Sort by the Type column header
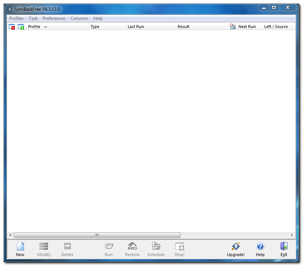 [107, 27]
